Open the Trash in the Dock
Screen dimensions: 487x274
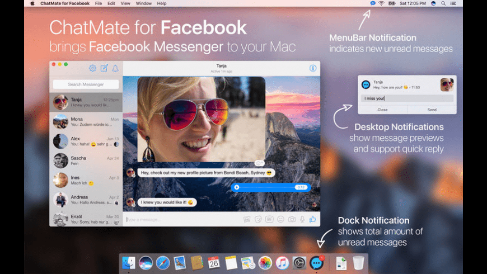click(358, 263)
